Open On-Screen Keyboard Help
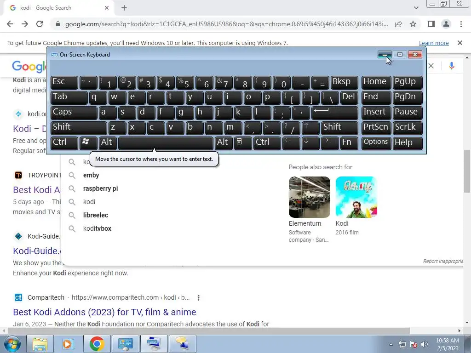Screen dimensions: 471x353 point(408,142)
